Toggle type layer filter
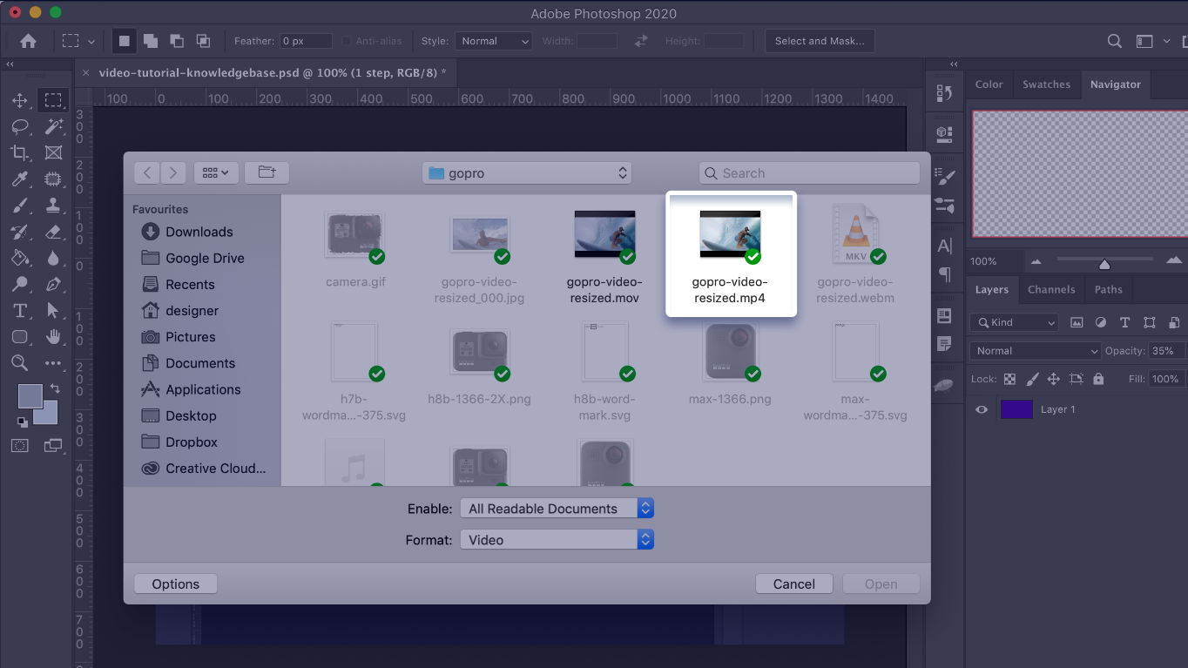The width and height of the screenshot is (1188, 668). click(1125, 322)
